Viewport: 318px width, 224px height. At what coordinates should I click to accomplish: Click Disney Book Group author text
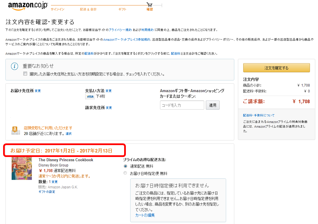53,165
